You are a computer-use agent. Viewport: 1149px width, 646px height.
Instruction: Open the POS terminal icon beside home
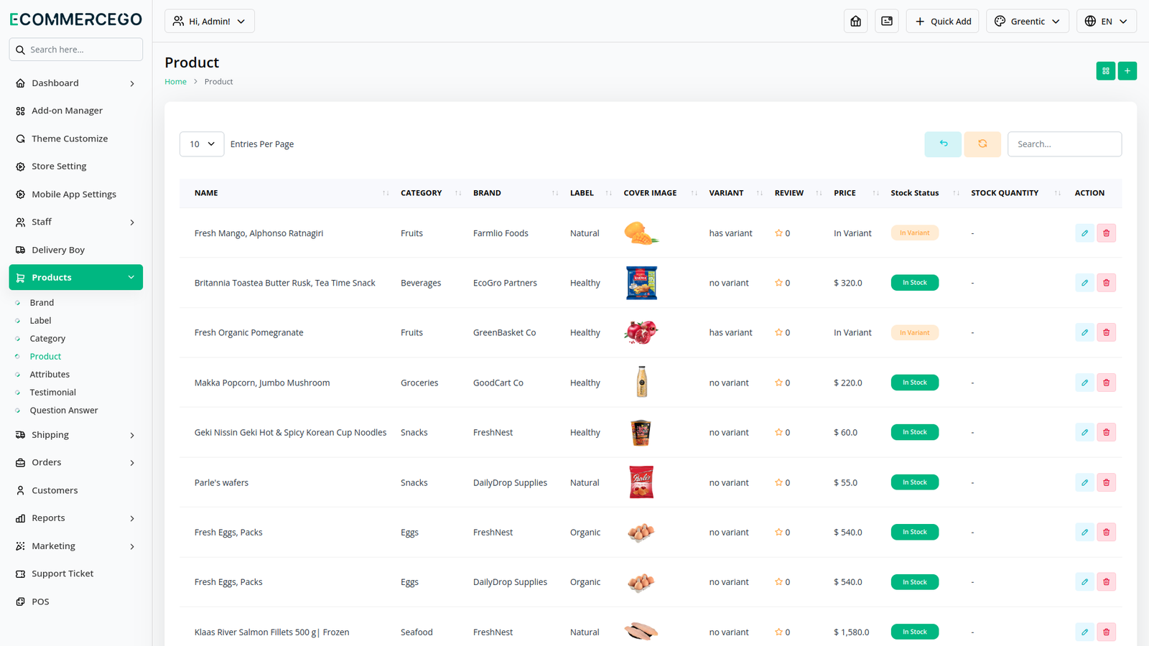point(887,22)
